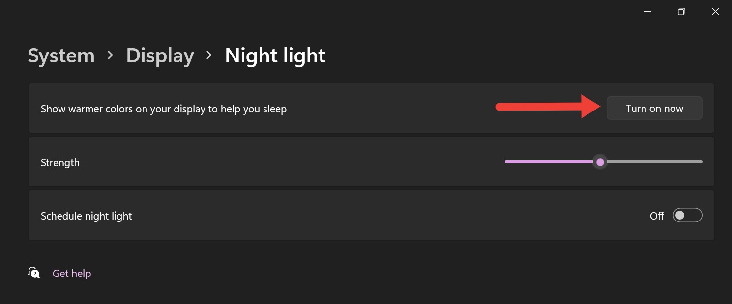Toggle the Schedule night light switch
732x304 pixels.
coord(687,216)
